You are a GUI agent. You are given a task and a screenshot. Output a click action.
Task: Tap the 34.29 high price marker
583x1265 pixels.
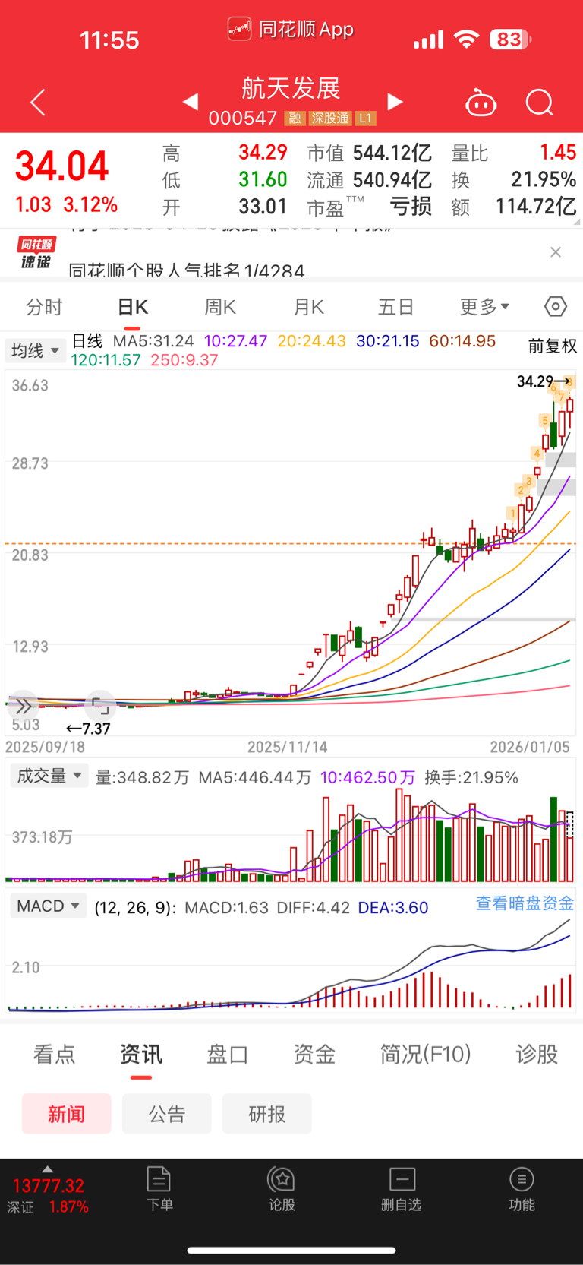click(544, 381)
